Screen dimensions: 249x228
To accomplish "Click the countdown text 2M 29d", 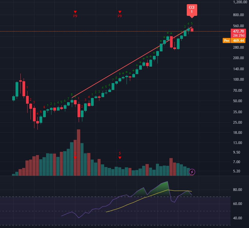I will point(239,36).
